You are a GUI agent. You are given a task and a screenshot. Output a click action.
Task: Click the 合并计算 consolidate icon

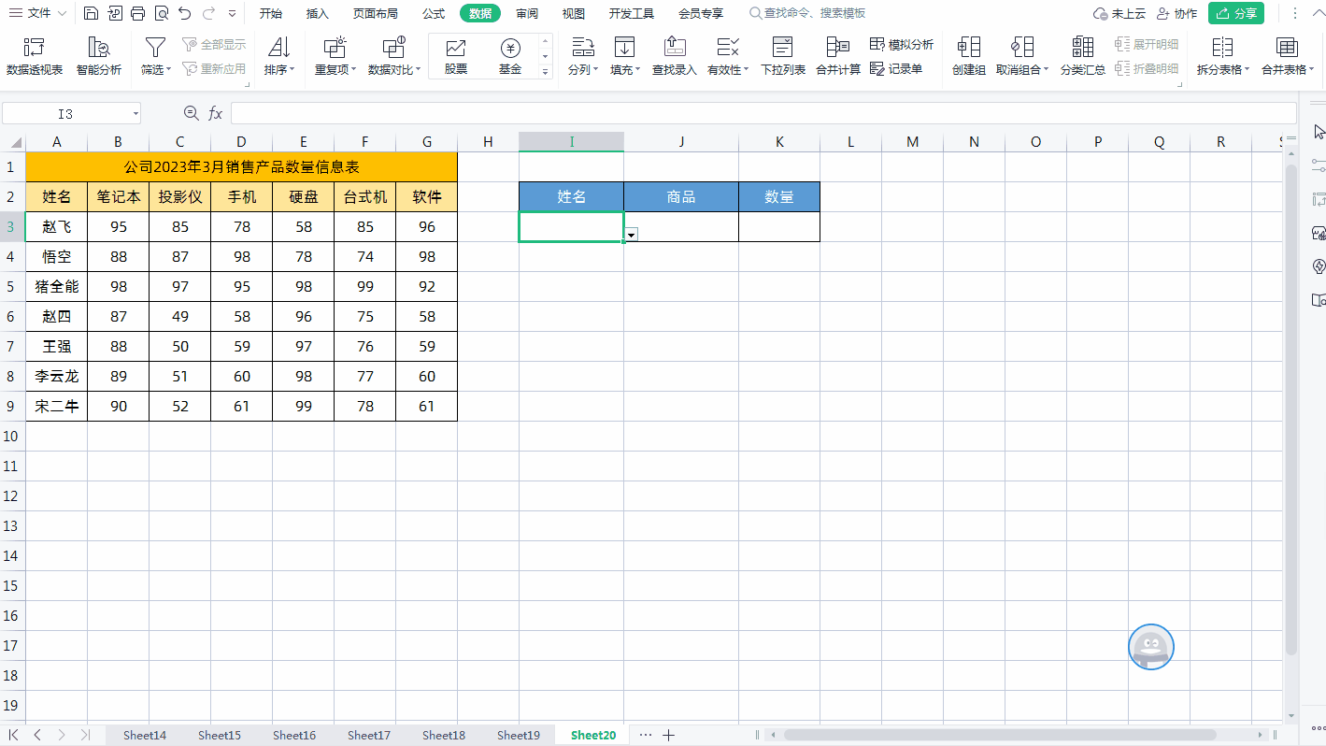(837, 57)
